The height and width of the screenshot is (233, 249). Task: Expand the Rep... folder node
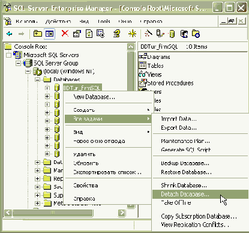[37, 178]
